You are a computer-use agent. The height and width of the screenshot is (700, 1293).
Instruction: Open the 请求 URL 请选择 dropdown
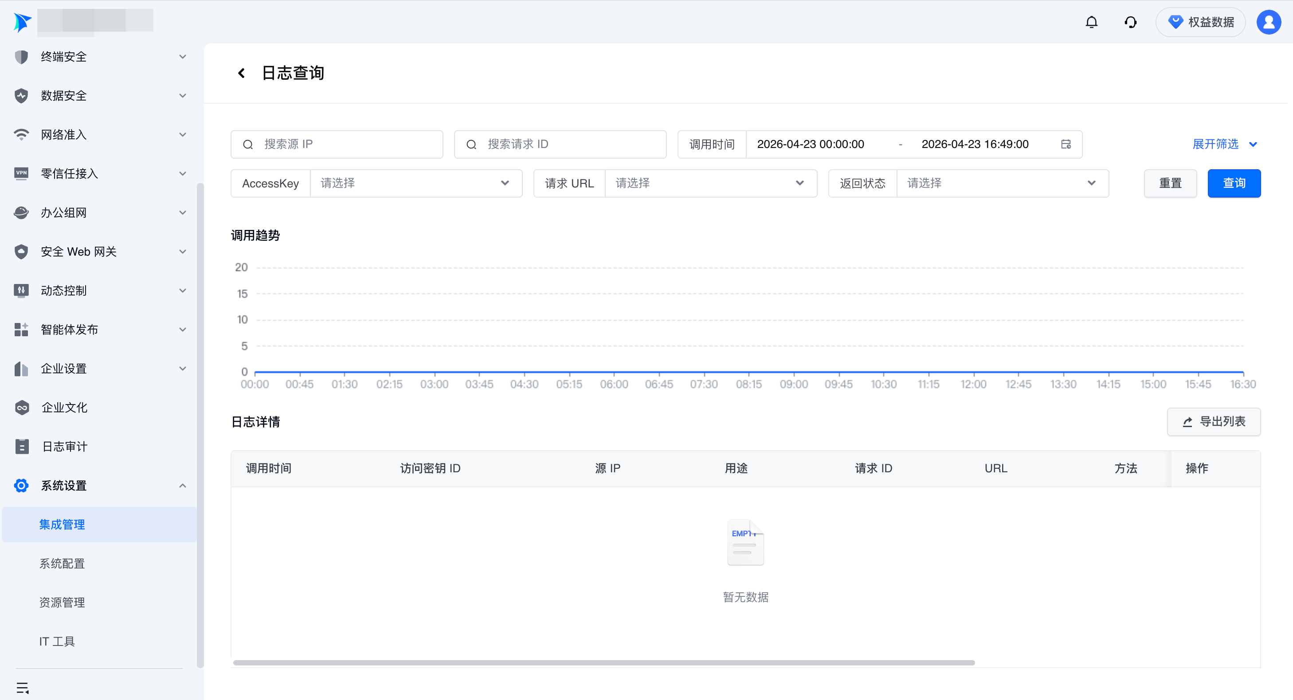711,183
